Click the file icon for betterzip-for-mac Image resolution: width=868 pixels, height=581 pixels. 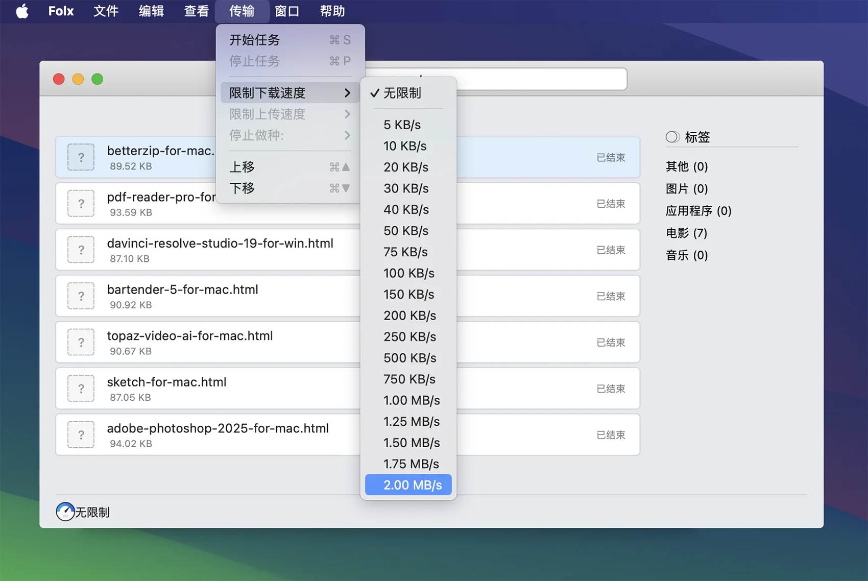(81, 157)
